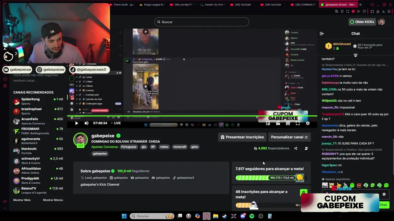Expand the chat leaderboard drop-down handle
This screenshot has width=394, height=221.
click(356, 55)
